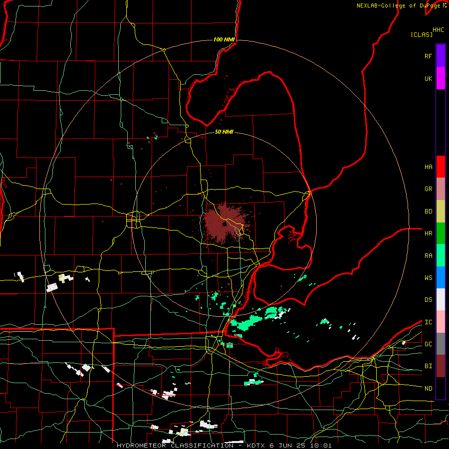Click the 'WS' legend label
Viewport: 449px width, 449px height.
click(x=428, y=277)
